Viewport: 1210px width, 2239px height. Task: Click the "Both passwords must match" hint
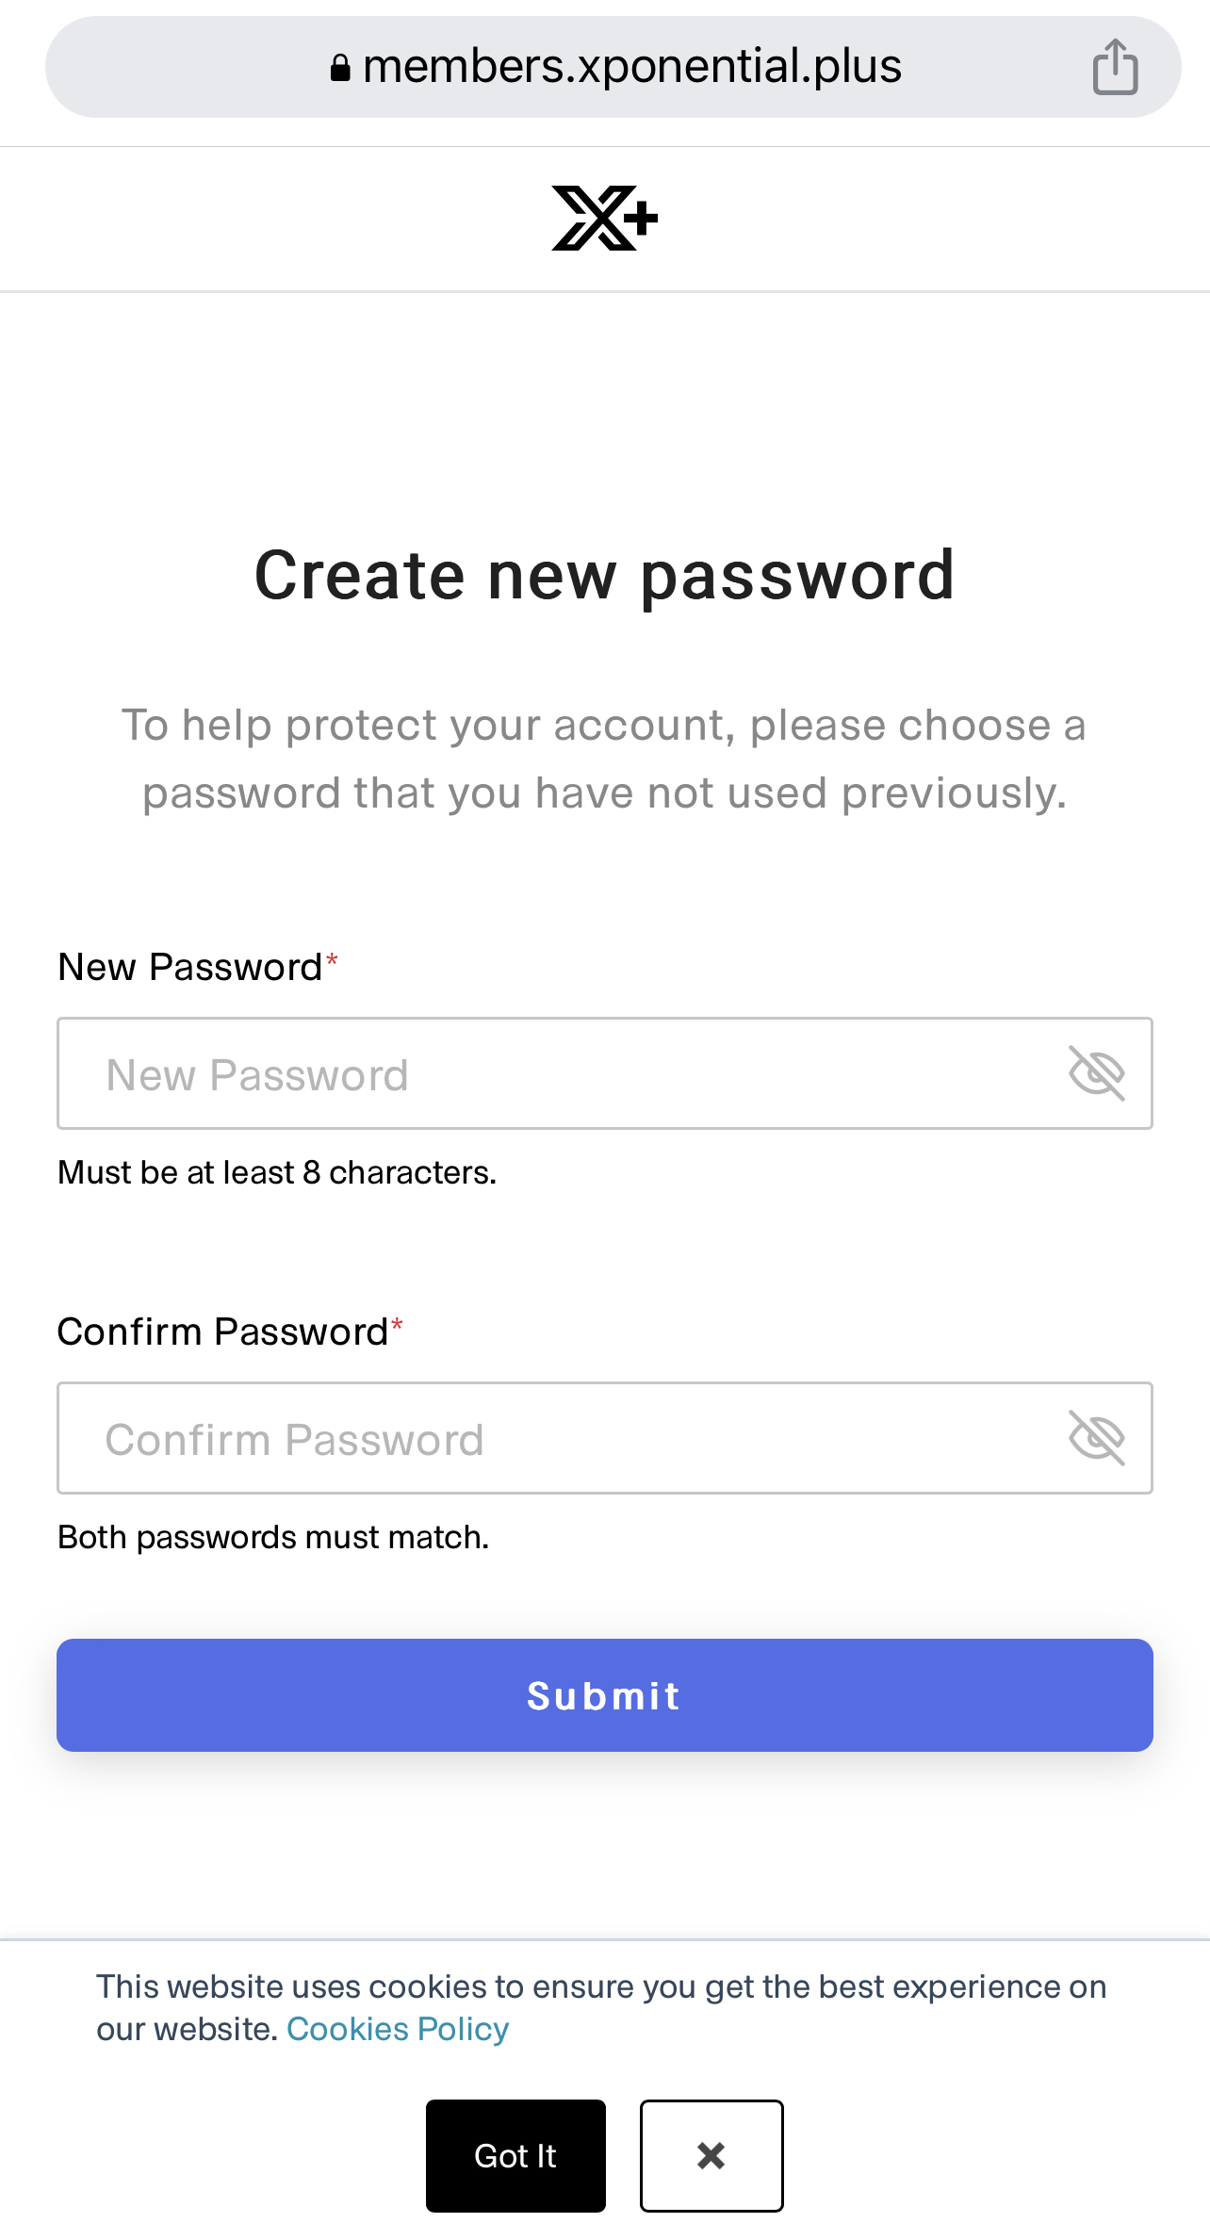click(x=273, y=1537)
